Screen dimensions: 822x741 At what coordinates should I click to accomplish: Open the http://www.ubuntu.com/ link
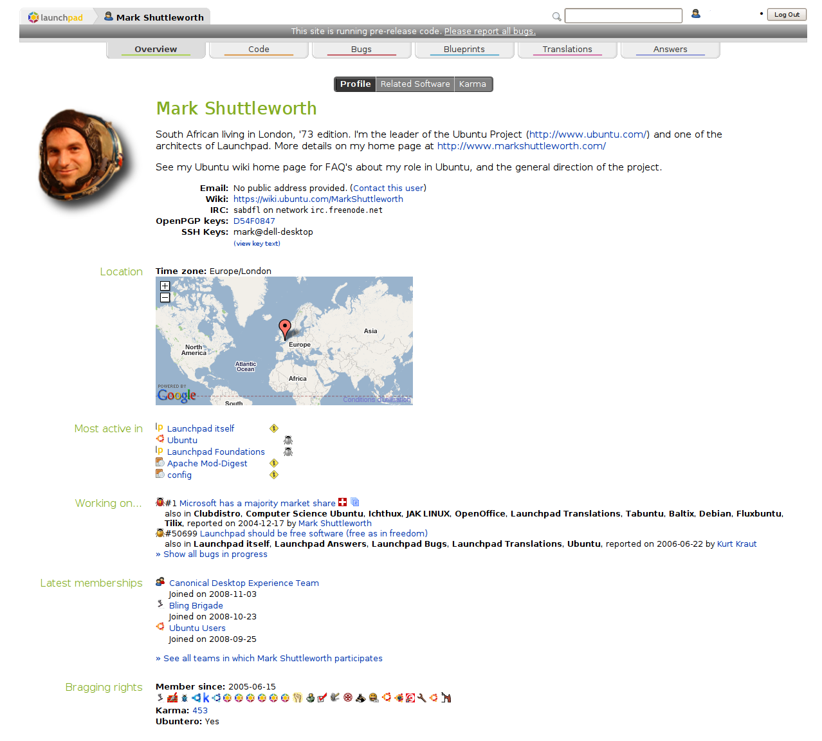pos(588,134)
